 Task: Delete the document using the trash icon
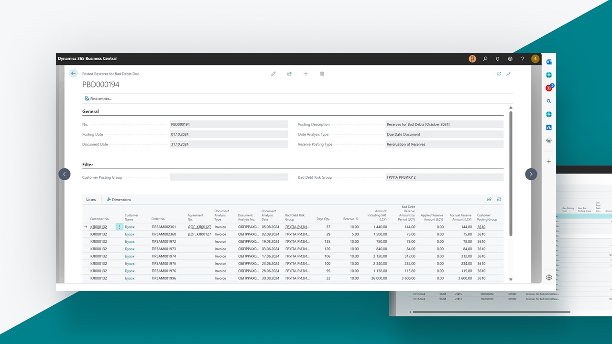pyautogui.click(x=322, y=74)
